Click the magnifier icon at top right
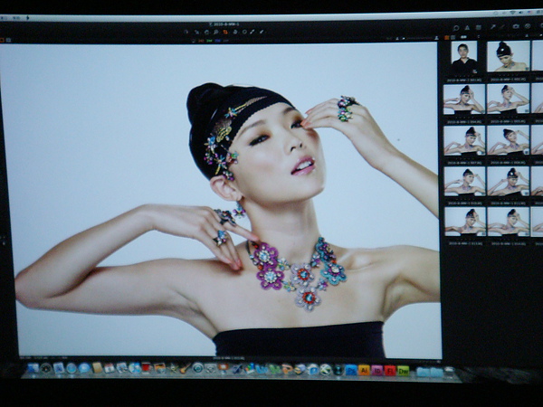This screenshot has height=407, width=543. pyautogui.click(x=456, y=28)
